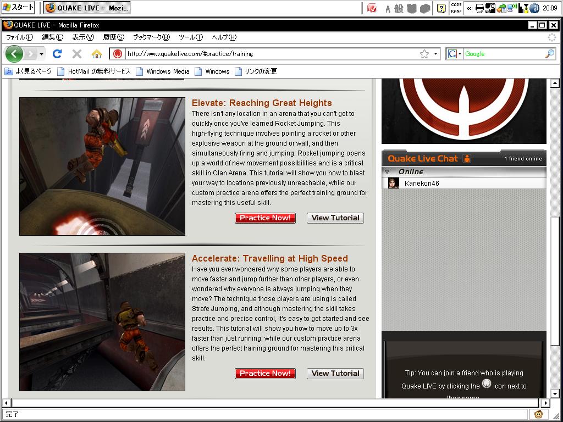563x422 pixels.
Task: Click the IME 般 conversion mode icon
Action: click(x=399, y=8)
